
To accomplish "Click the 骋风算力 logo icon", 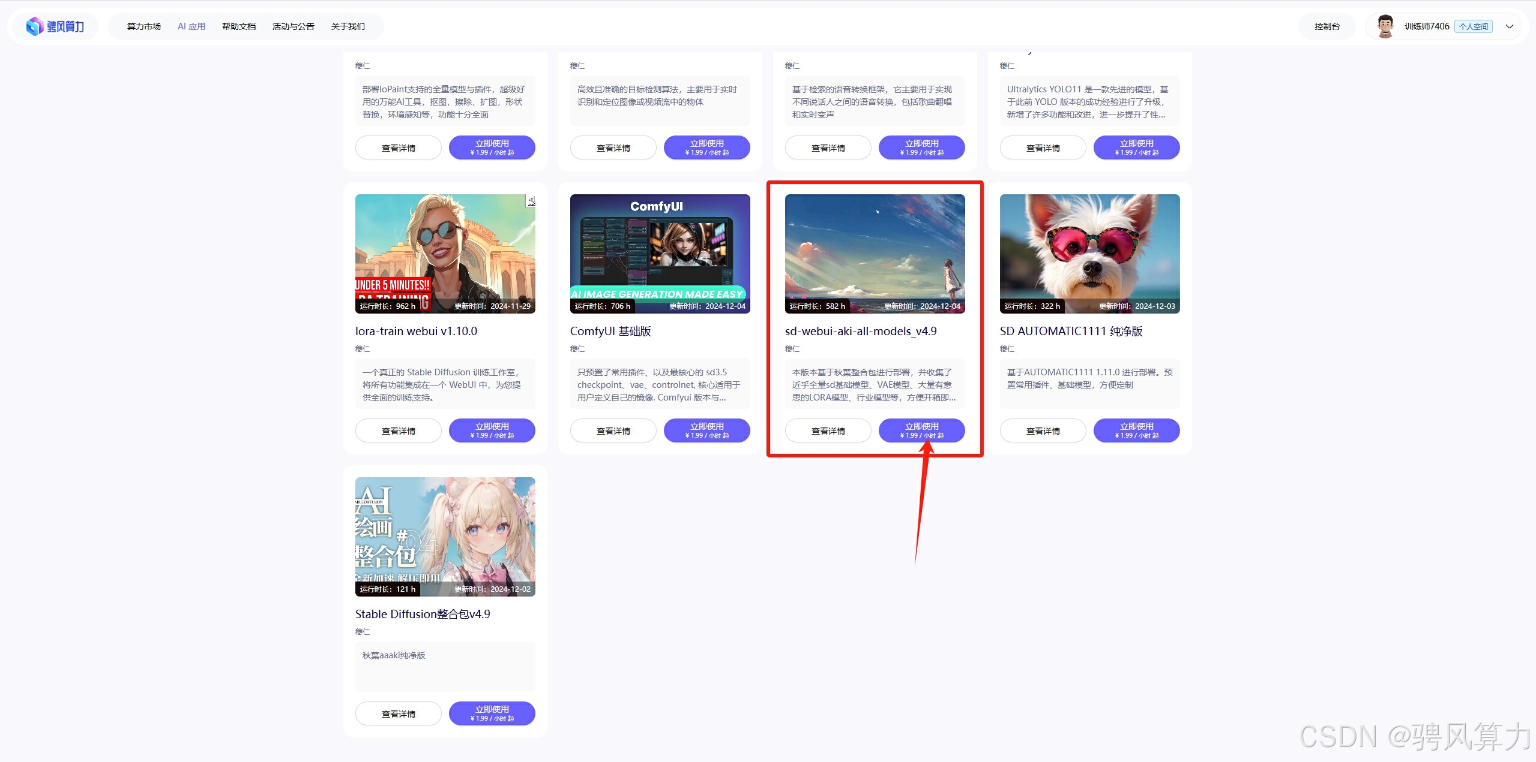I will (x=35, y=26).
